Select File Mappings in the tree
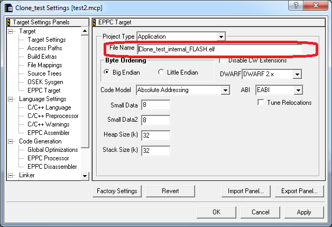 pos(45,65)
